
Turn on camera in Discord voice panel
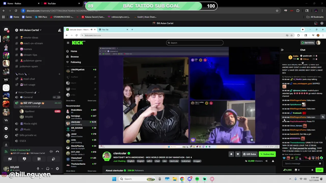pyautogui.click(x=10, y=159)
